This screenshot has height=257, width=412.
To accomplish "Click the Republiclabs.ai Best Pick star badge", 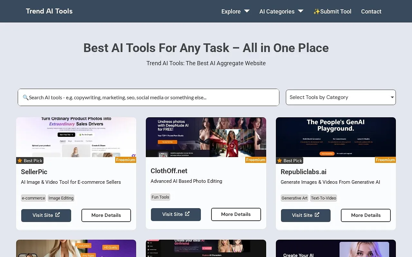I will point(290,161).
